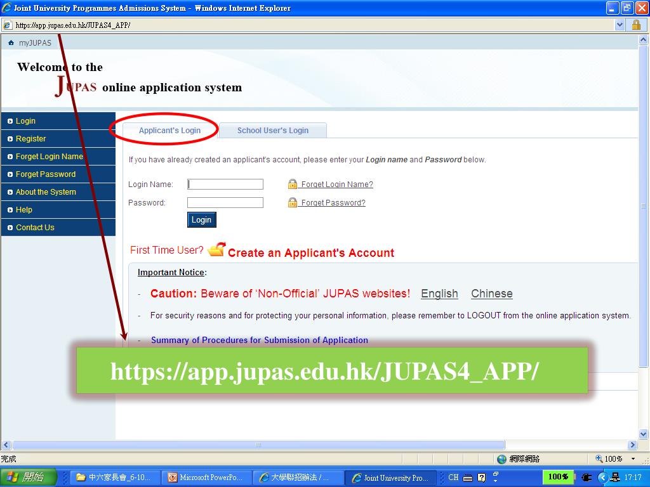
Task: Click the language bar help icon
Action: click(481, 477)
